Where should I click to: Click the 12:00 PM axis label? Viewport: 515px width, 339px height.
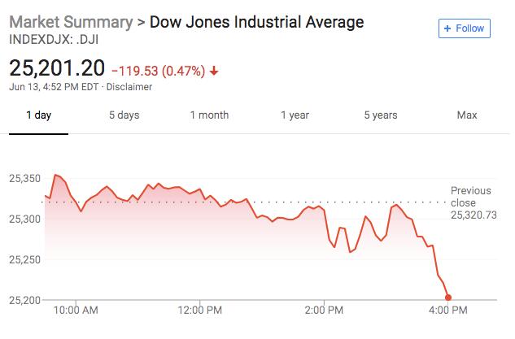coord(199,311)
